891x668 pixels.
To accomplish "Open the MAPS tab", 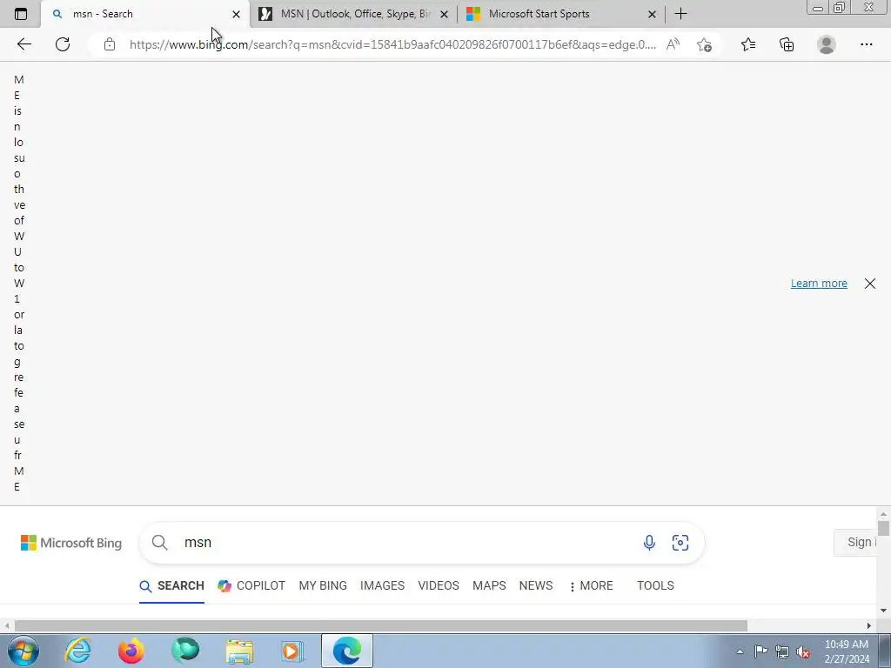I will click(489, 585).
